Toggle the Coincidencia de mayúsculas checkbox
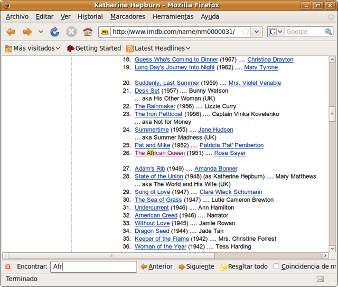338x287 pixels. pos(276,266)
